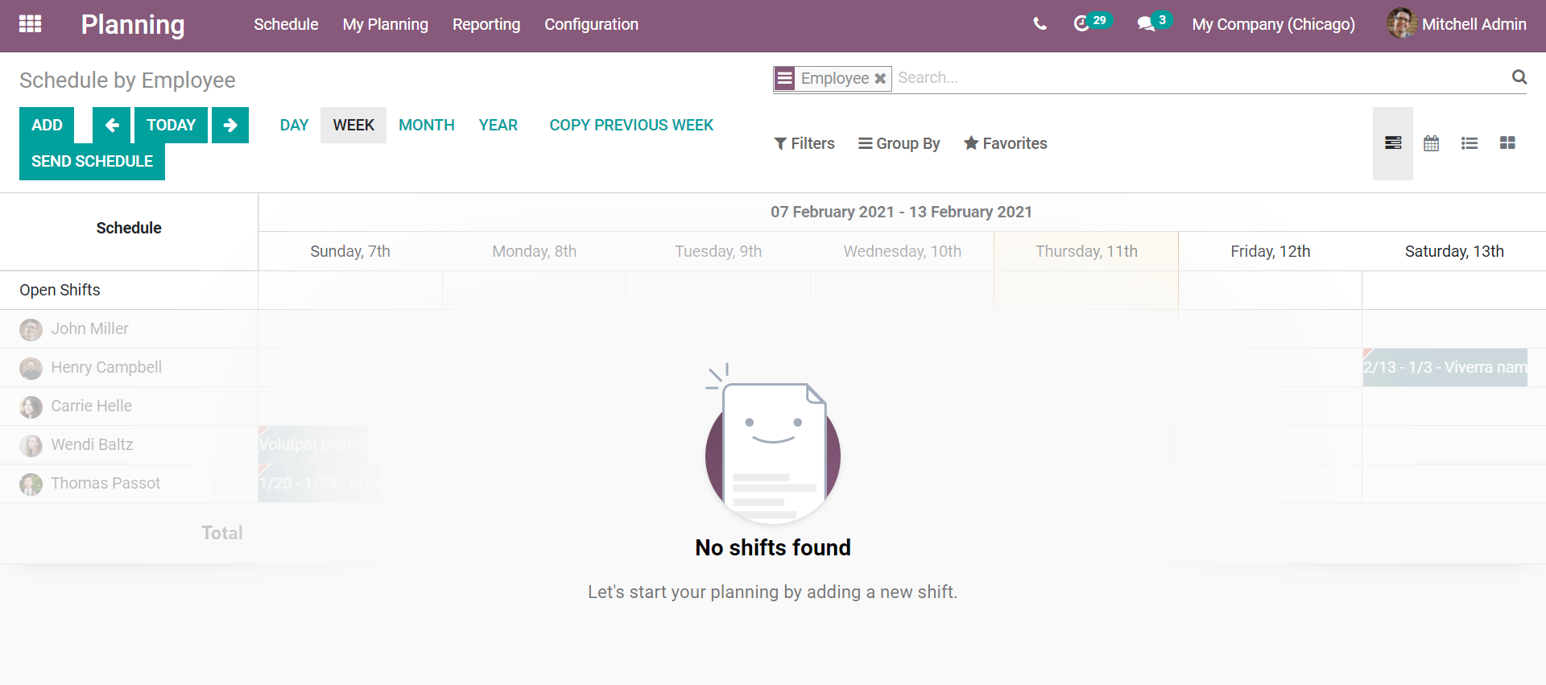Click the search magnifier icon
The width and height of the screenshot is (1546, 685).
[x=1519, y=77]
